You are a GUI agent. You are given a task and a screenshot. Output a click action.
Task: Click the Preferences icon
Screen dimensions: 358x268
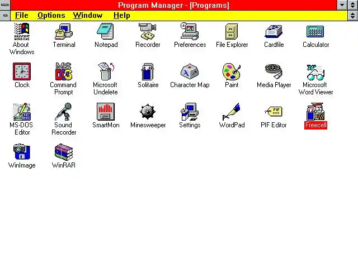tap(190, 31)
